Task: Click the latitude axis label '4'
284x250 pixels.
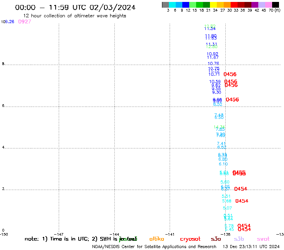Action: point(3,147)
